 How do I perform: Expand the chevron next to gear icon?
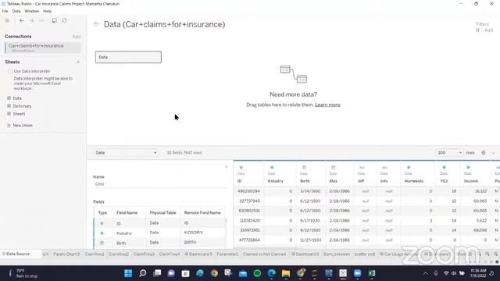(x=493, y=153)
